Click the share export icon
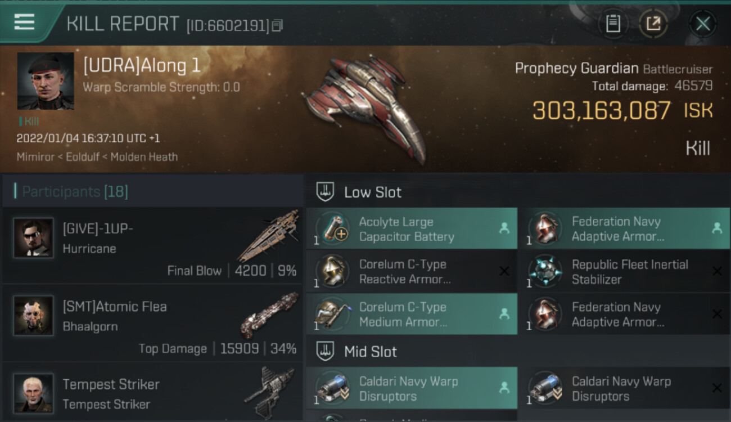Screen dimensions: 731x422 [x=653, y=24]
